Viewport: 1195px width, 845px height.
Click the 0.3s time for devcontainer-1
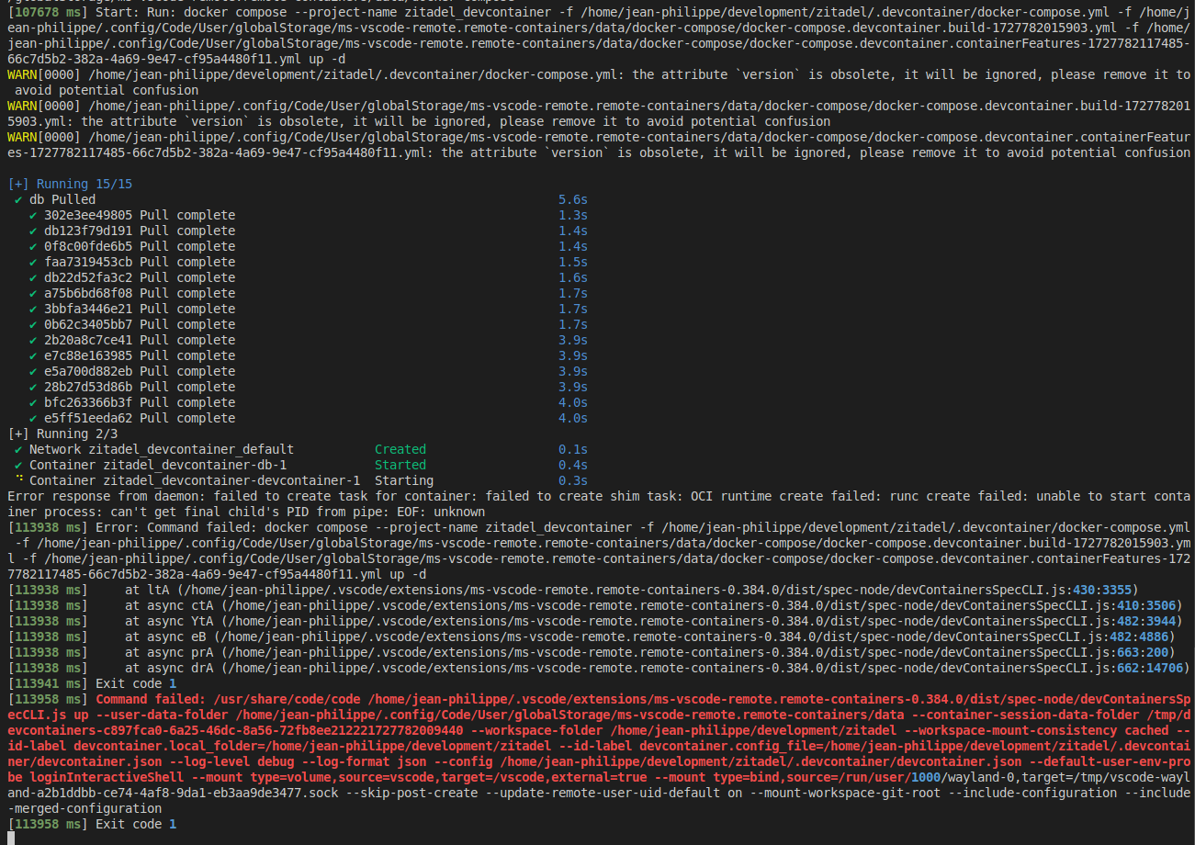[573, 480]
